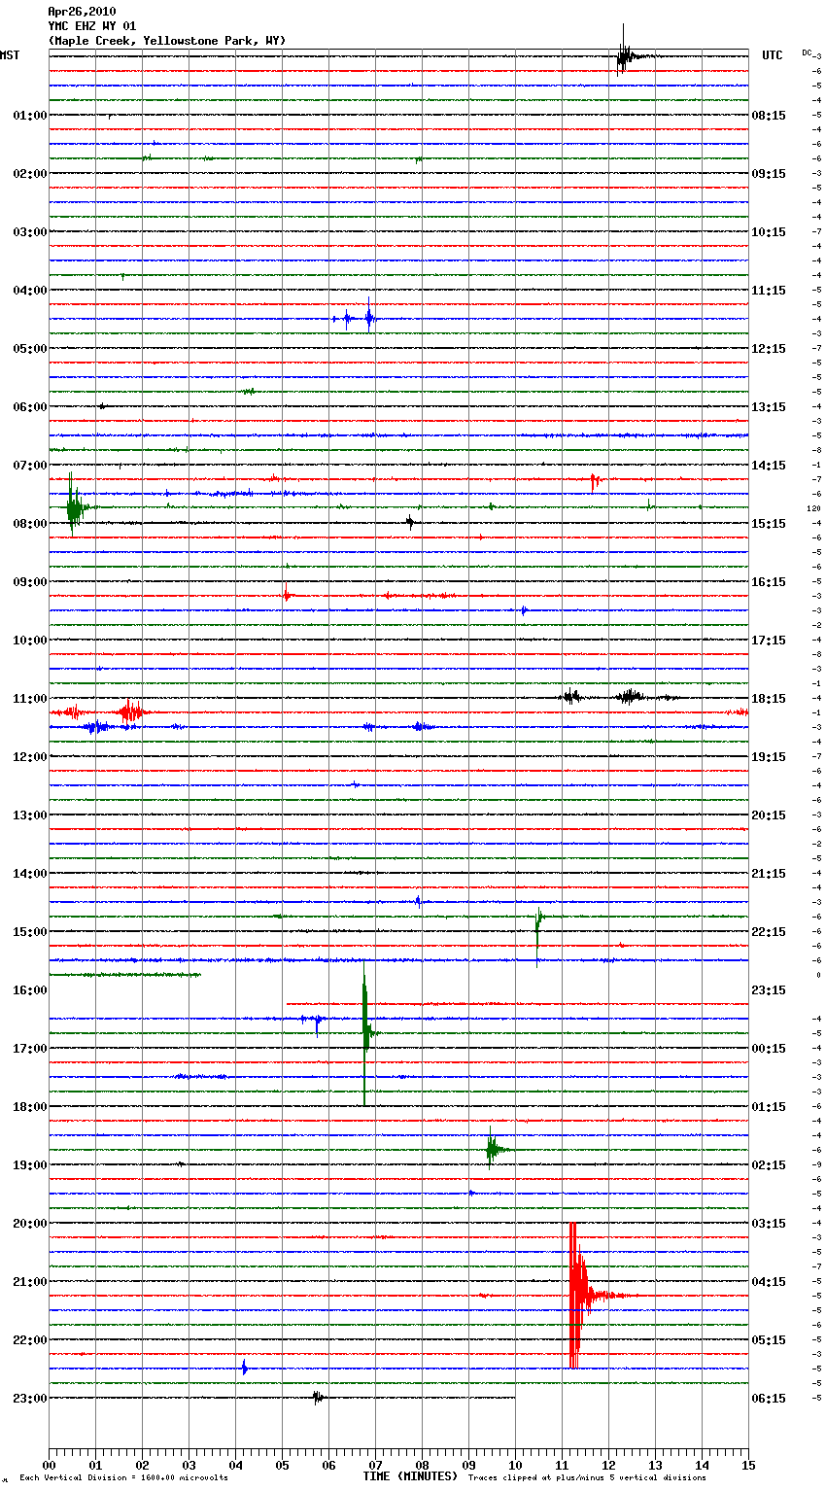Select the 01:00 MST hour label
The width and height of the screenshot is (826, 1491).
(29, 116)
